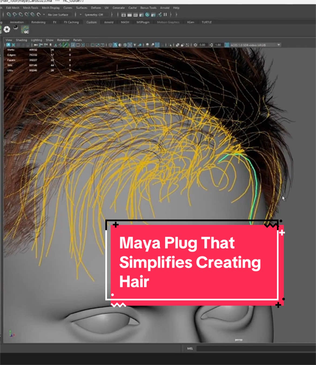
Task: Click the black swirl shelf icon
Action: [x=15, y=28]
